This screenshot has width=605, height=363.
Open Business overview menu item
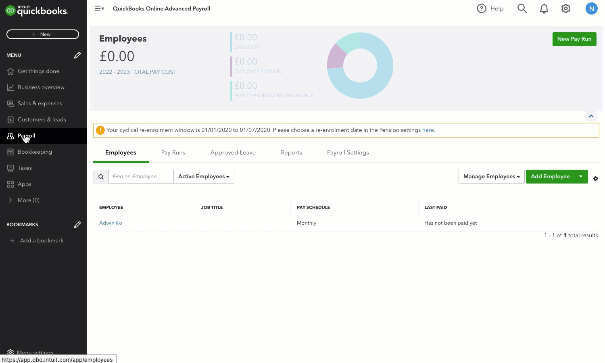coord(44,88)
